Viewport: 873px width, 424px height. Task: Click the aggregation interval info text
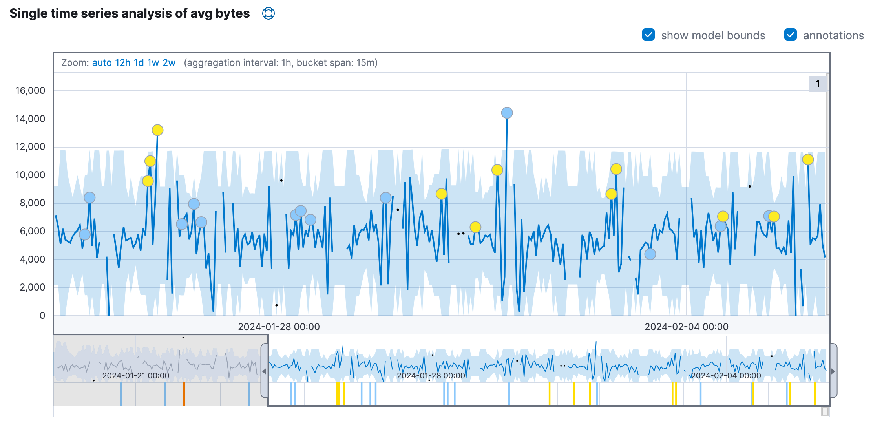pos(281,63)
